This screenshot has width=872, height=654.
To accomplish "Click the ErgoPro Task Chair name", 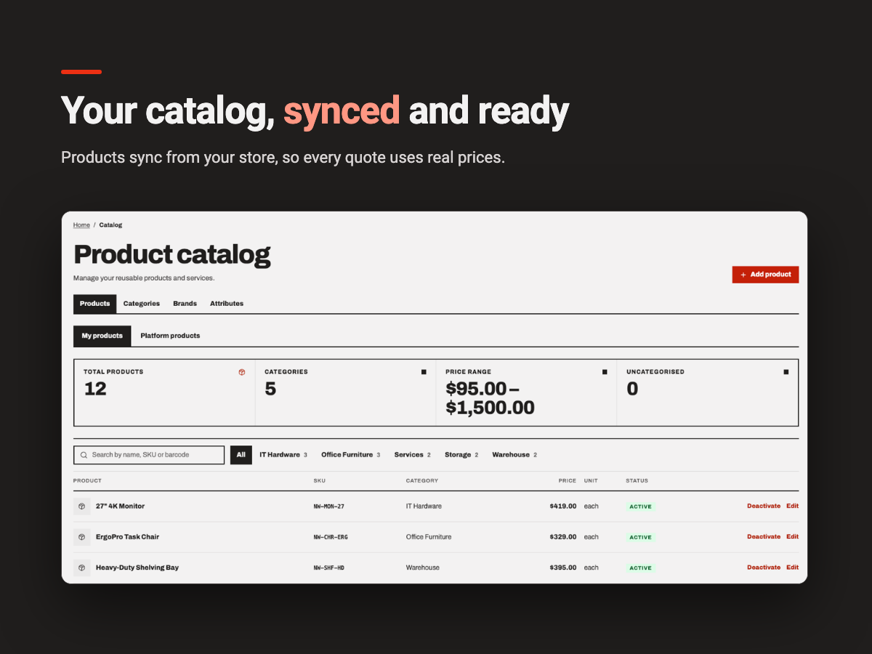I will coord(127,537).
